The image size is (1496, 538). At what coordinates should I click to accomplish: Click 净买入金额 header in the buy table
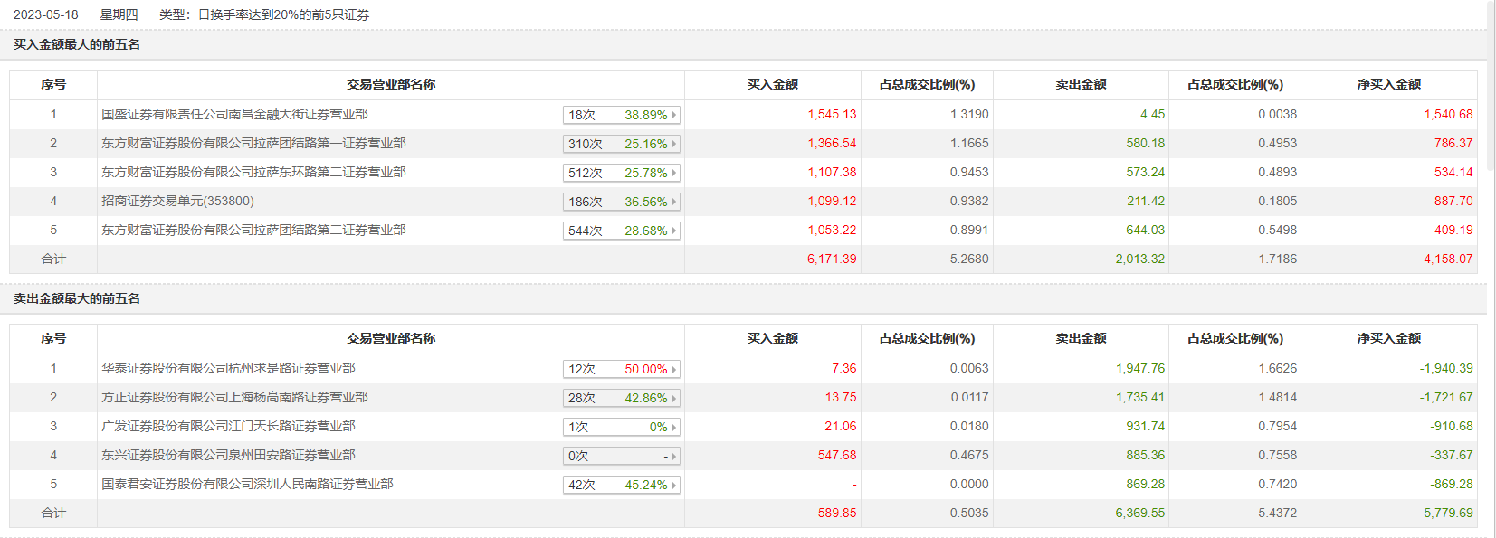(1388, 84)
